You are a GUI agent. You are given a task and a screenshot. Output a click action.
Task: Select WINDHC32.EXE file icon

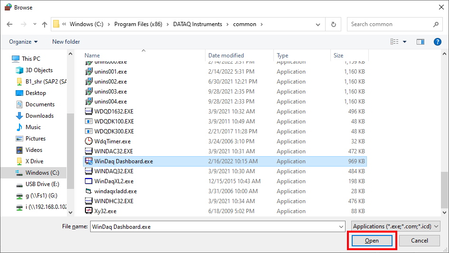point(89,201)
